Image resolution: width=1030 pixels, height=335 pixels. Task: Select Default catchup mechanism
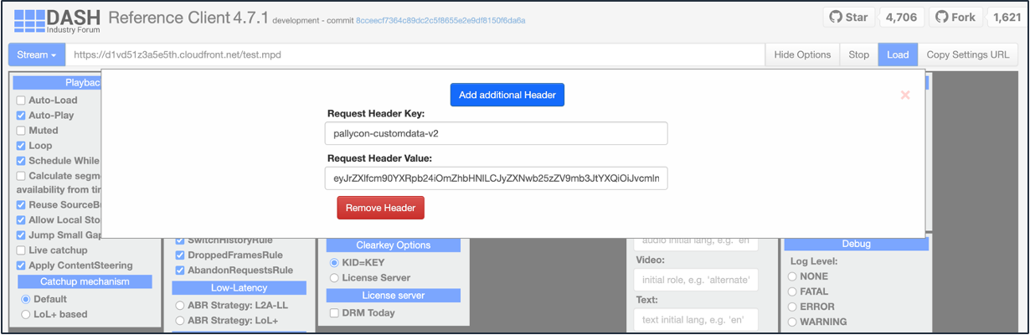click(26, 299)
